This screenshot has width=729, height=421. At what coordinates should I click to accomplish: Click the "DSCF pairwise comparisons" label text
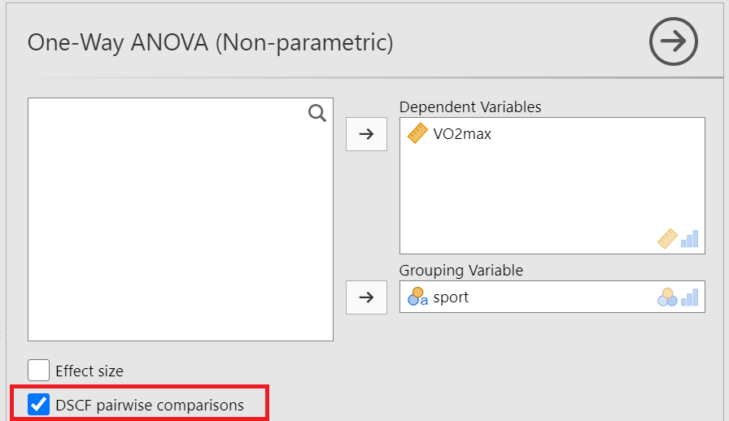150,405
